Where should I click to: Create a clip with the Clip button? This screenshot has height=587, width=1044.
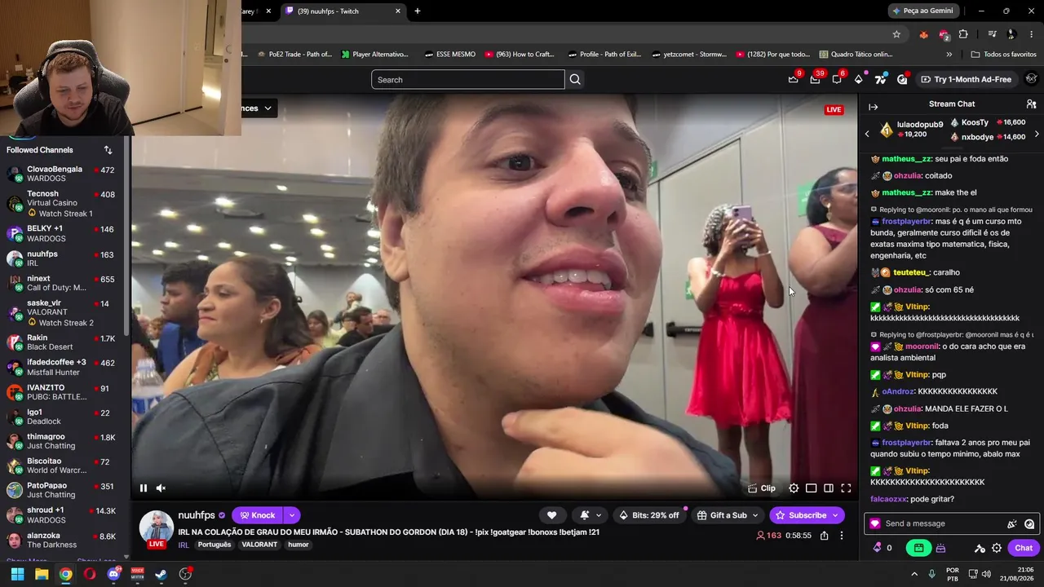762,488
